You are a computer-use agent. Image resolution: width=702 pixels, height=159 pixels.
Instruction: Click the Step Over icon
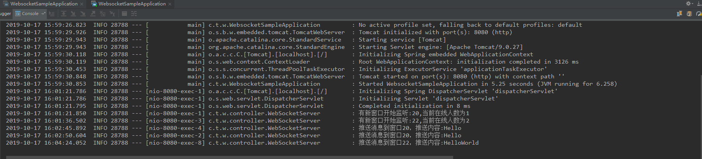click(x=64, y=14)
